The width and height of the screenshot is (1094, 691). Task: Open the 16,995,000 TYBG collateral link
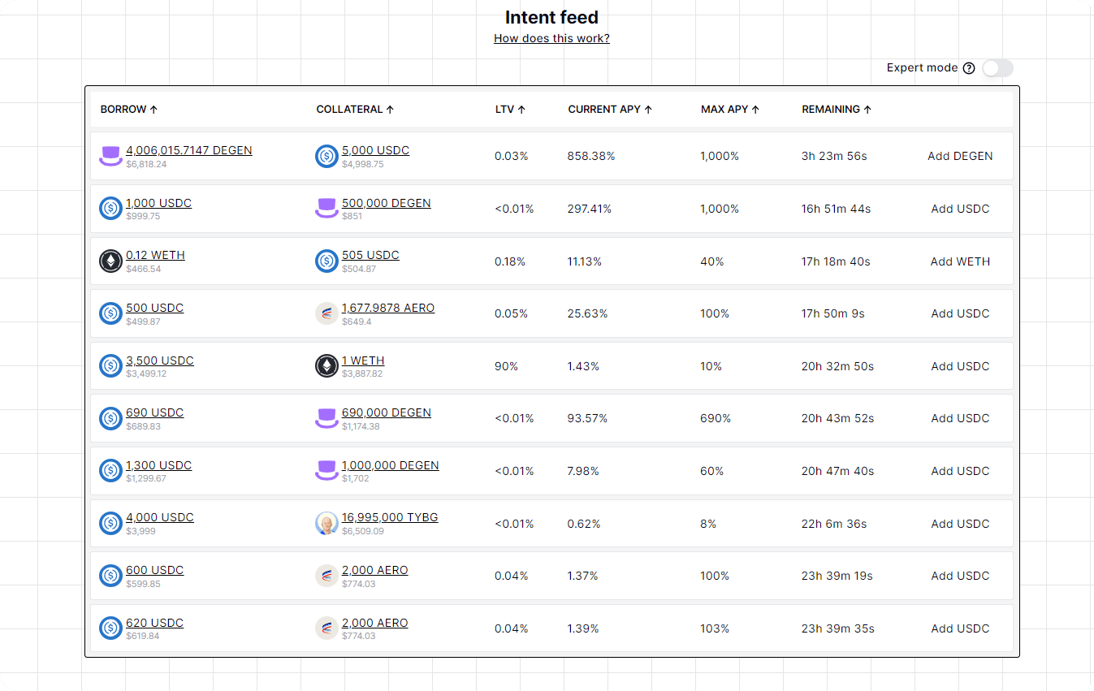390,517
